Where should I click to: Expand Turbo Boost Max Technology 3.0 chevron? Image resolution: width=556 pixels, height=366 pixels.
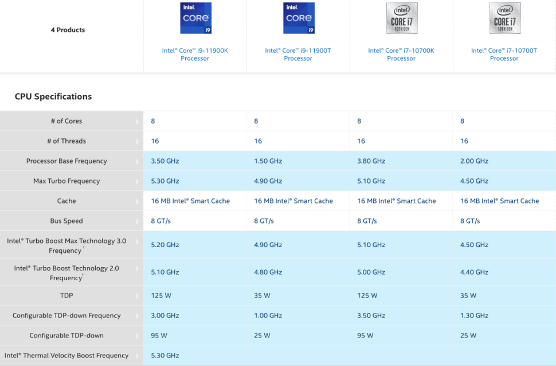[x=137, y=241]
